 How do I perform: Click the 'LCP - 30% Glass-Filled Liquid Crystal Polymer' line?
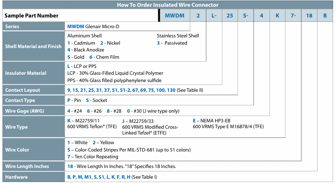click(115, 73)
